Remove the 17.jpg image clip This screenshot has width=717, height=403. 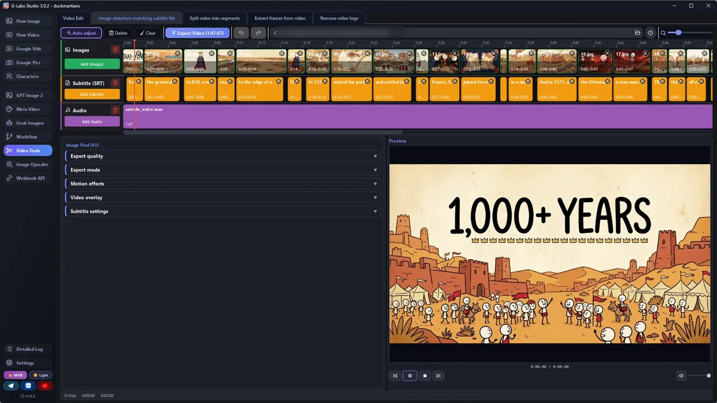[645, 54]
